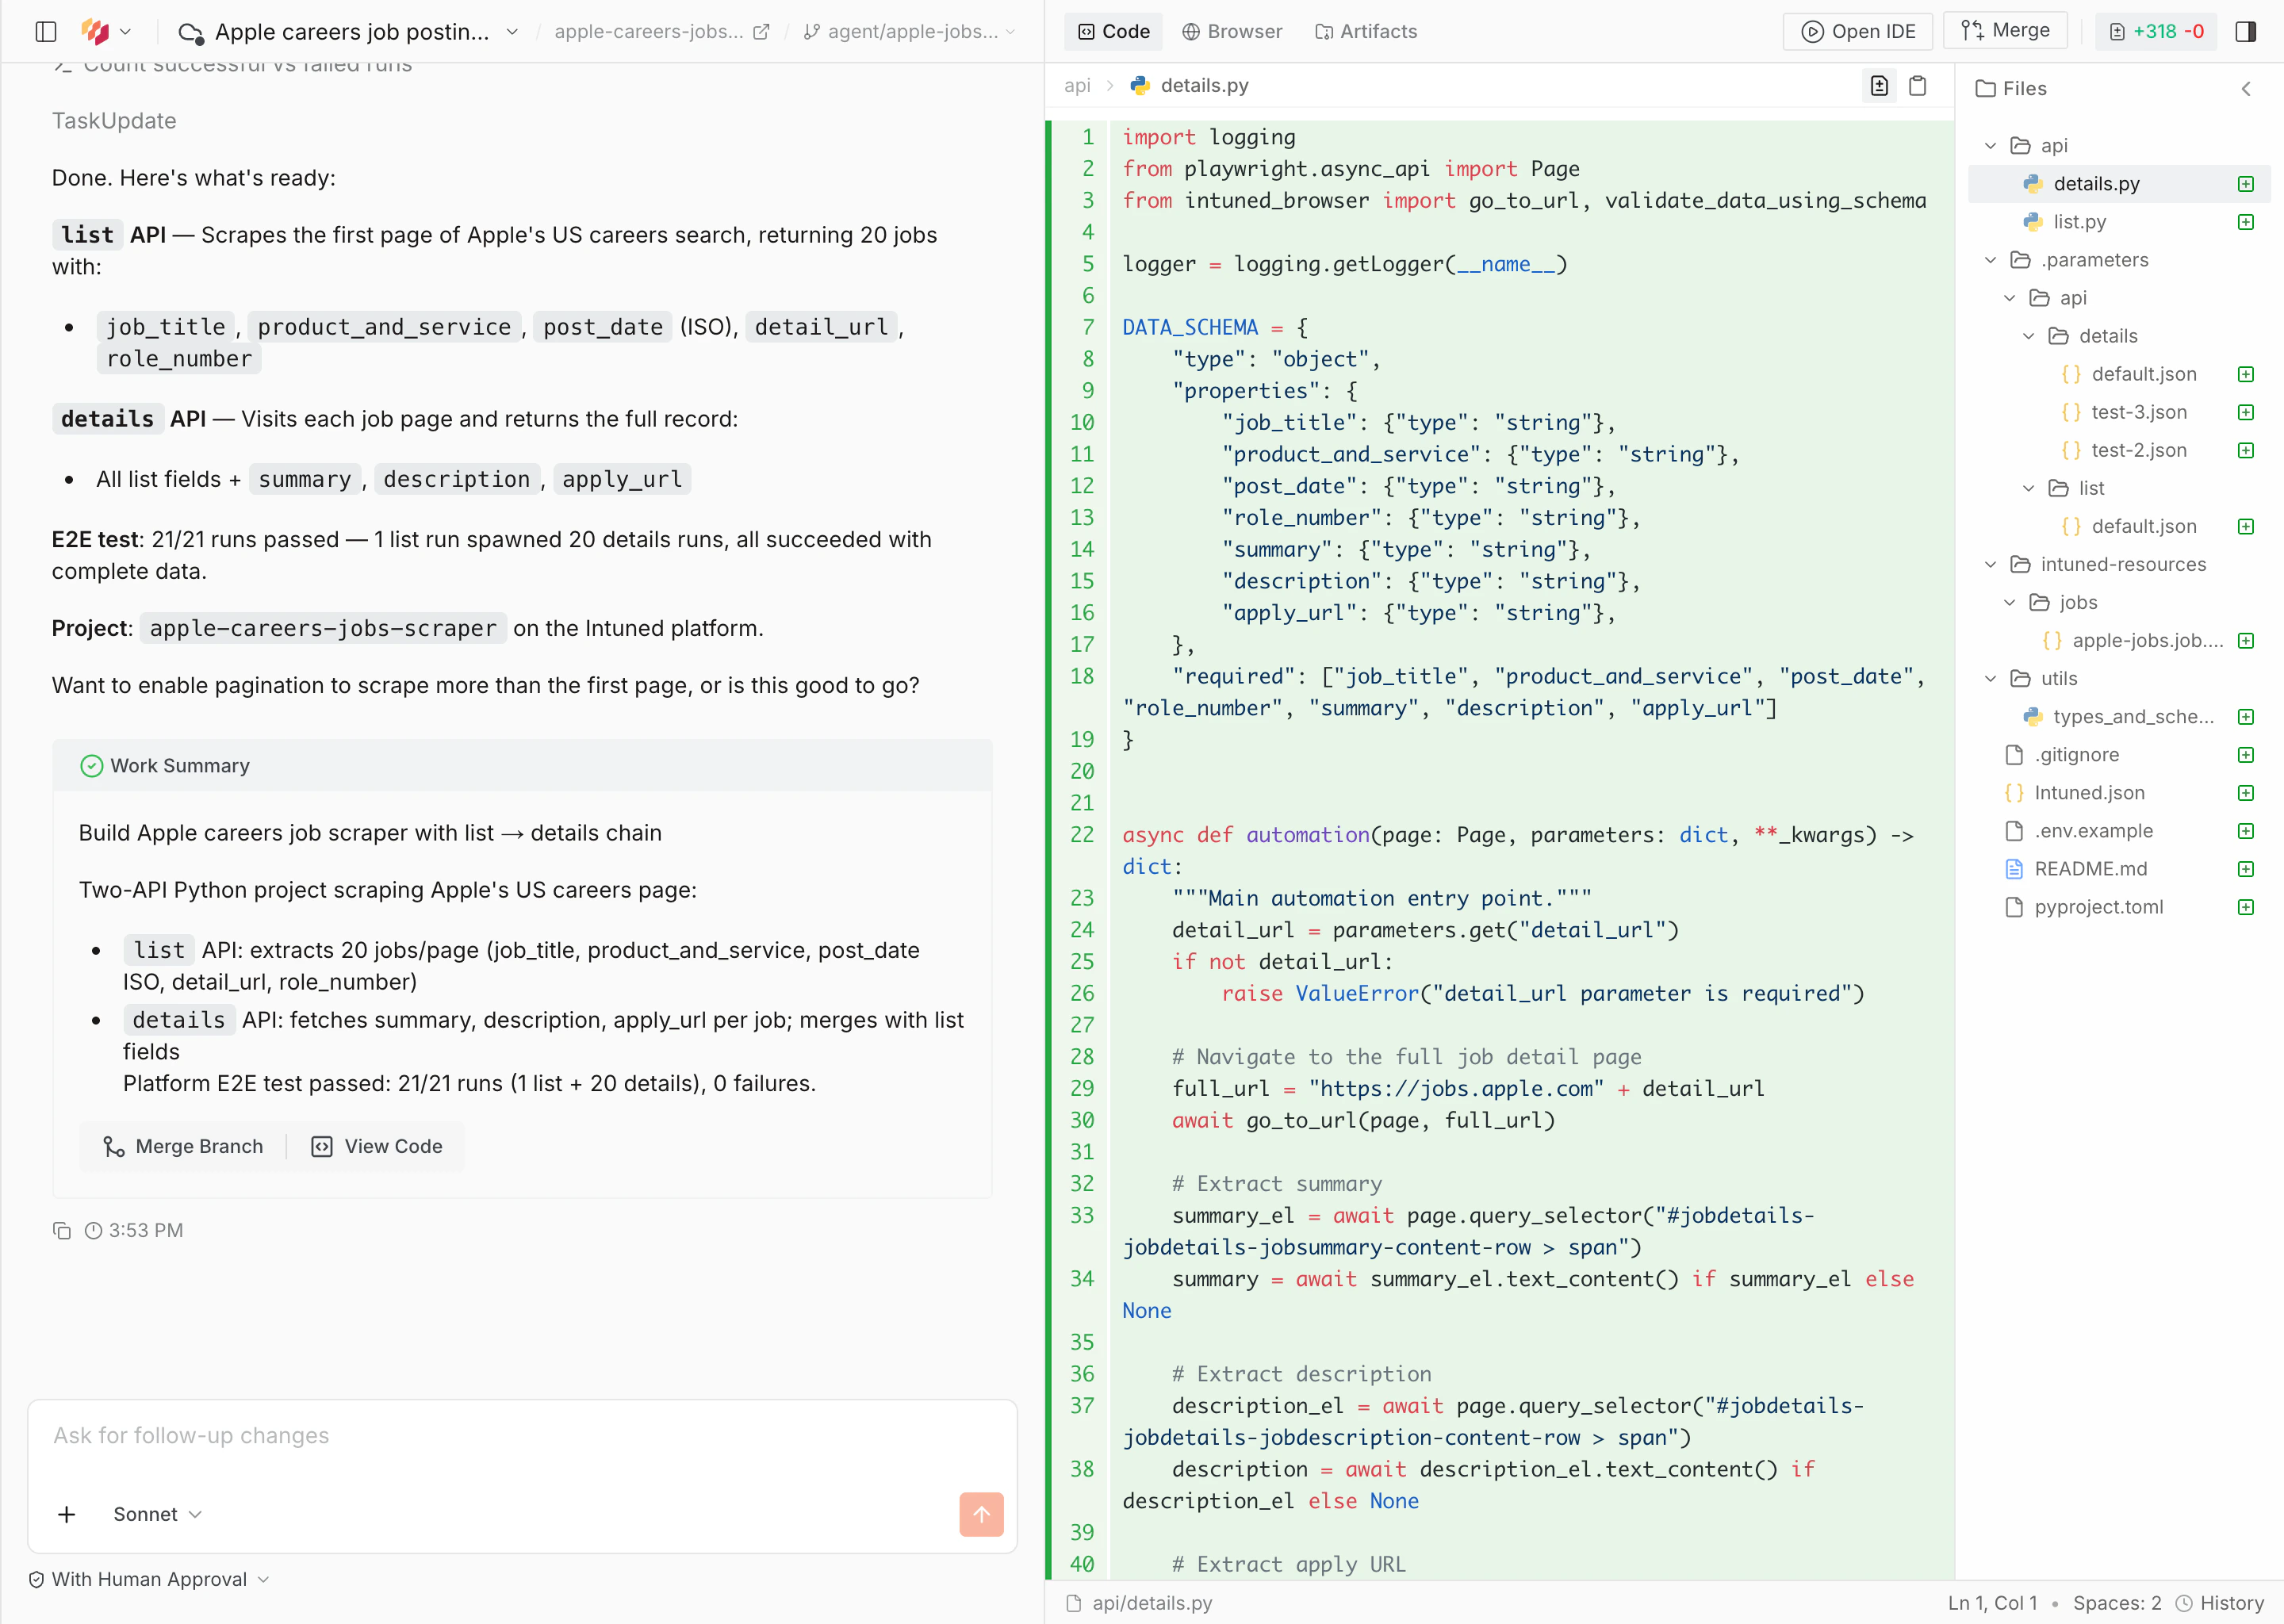Copy details.py contents with clipboard icon
The width and height of the screenshot is (2284, 1624).
click(x=1918, y=86)
